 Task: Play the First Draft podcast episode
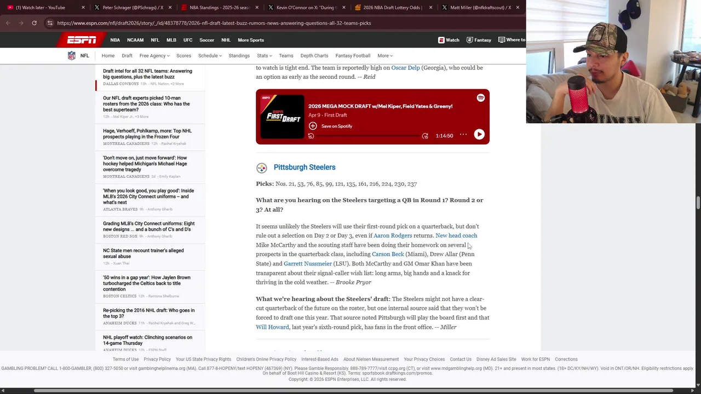pyautogui.click(x=479, y=135)
